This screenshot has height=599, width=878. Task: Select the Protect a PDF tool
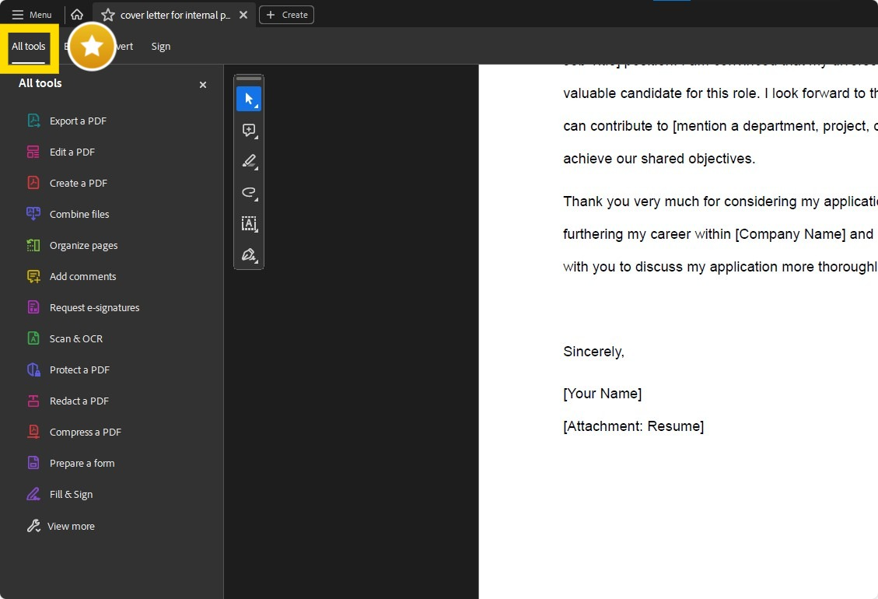pyautogui.click(x=68, y=370)
